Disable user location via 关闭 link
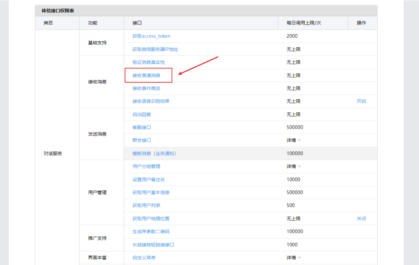Image resolution: width=419 pixels, height=265 pixels. click(361, 218)
